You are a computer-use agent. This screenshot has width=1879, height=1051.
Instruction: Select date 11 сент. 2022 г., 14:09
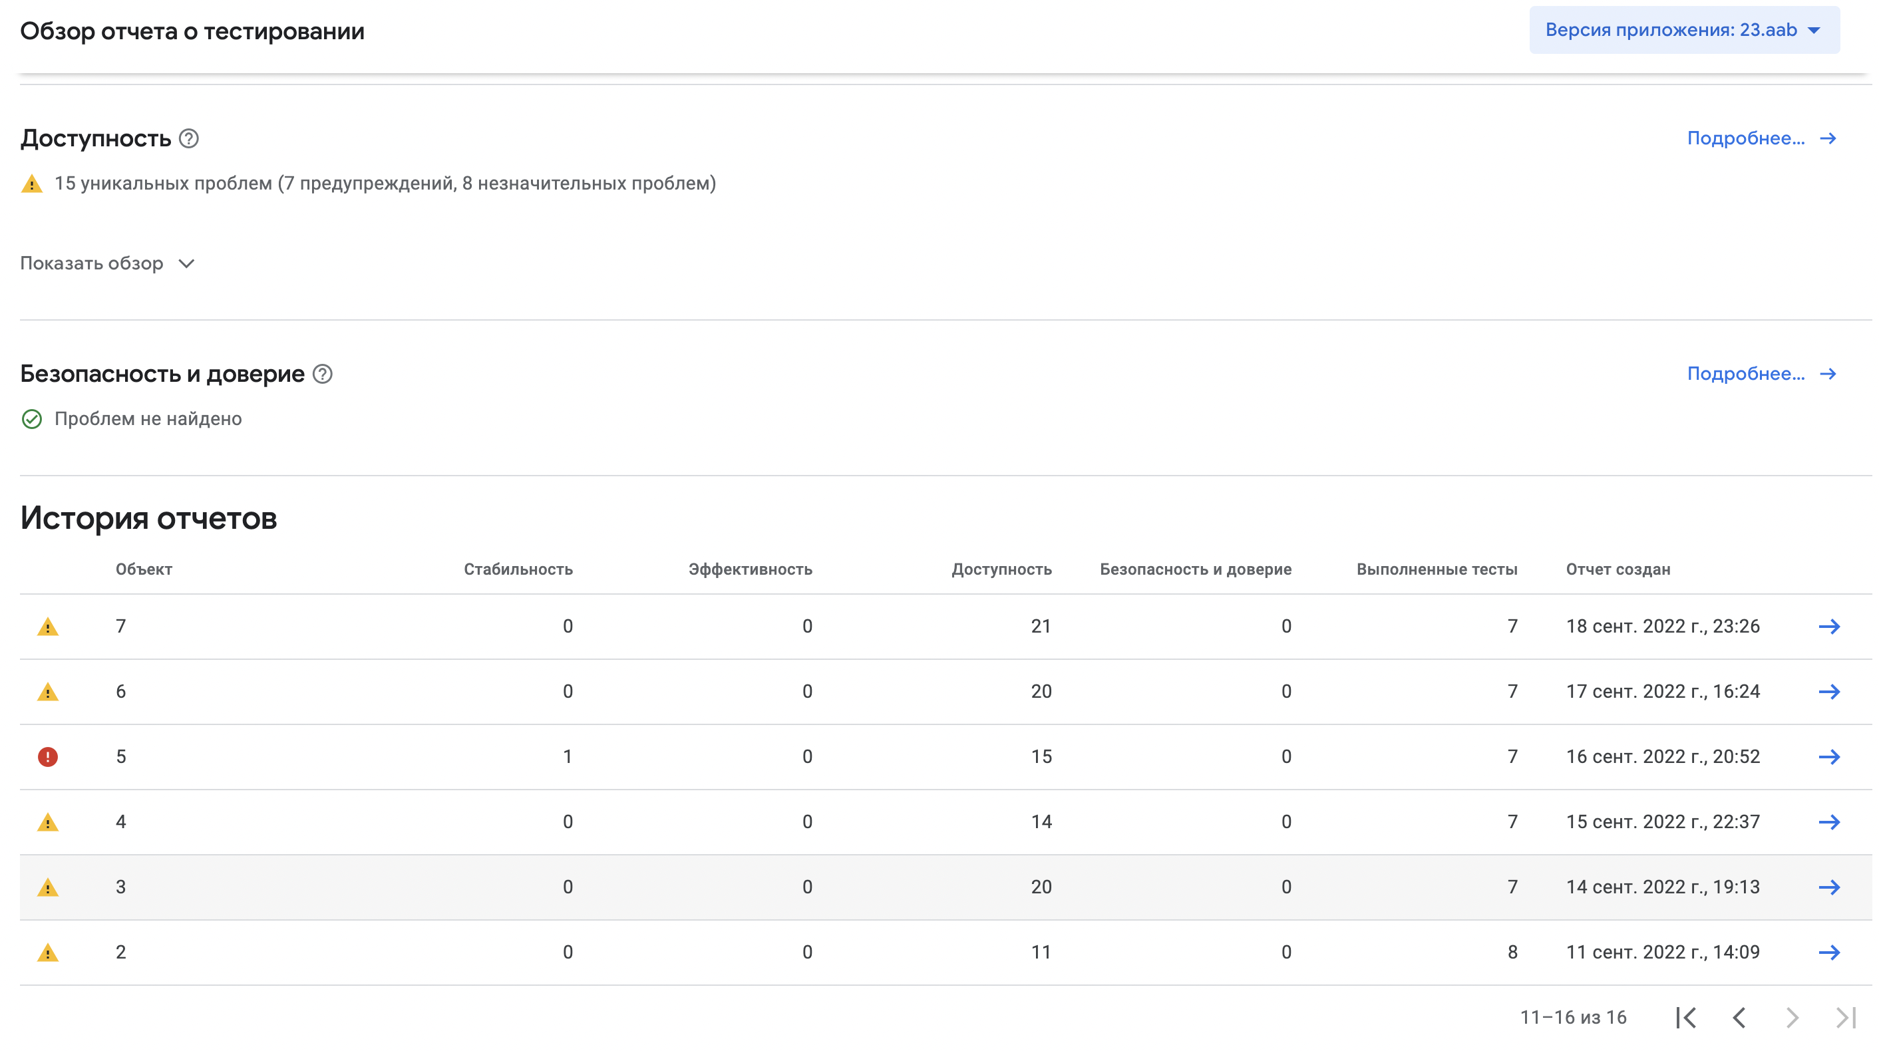(x=1662, y=953)
